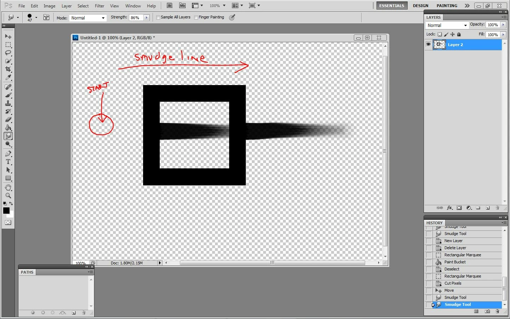Open smudge Mode dropdown
Image resolution: width=510 pixels, height=319 pixels.
click(88, 18)
